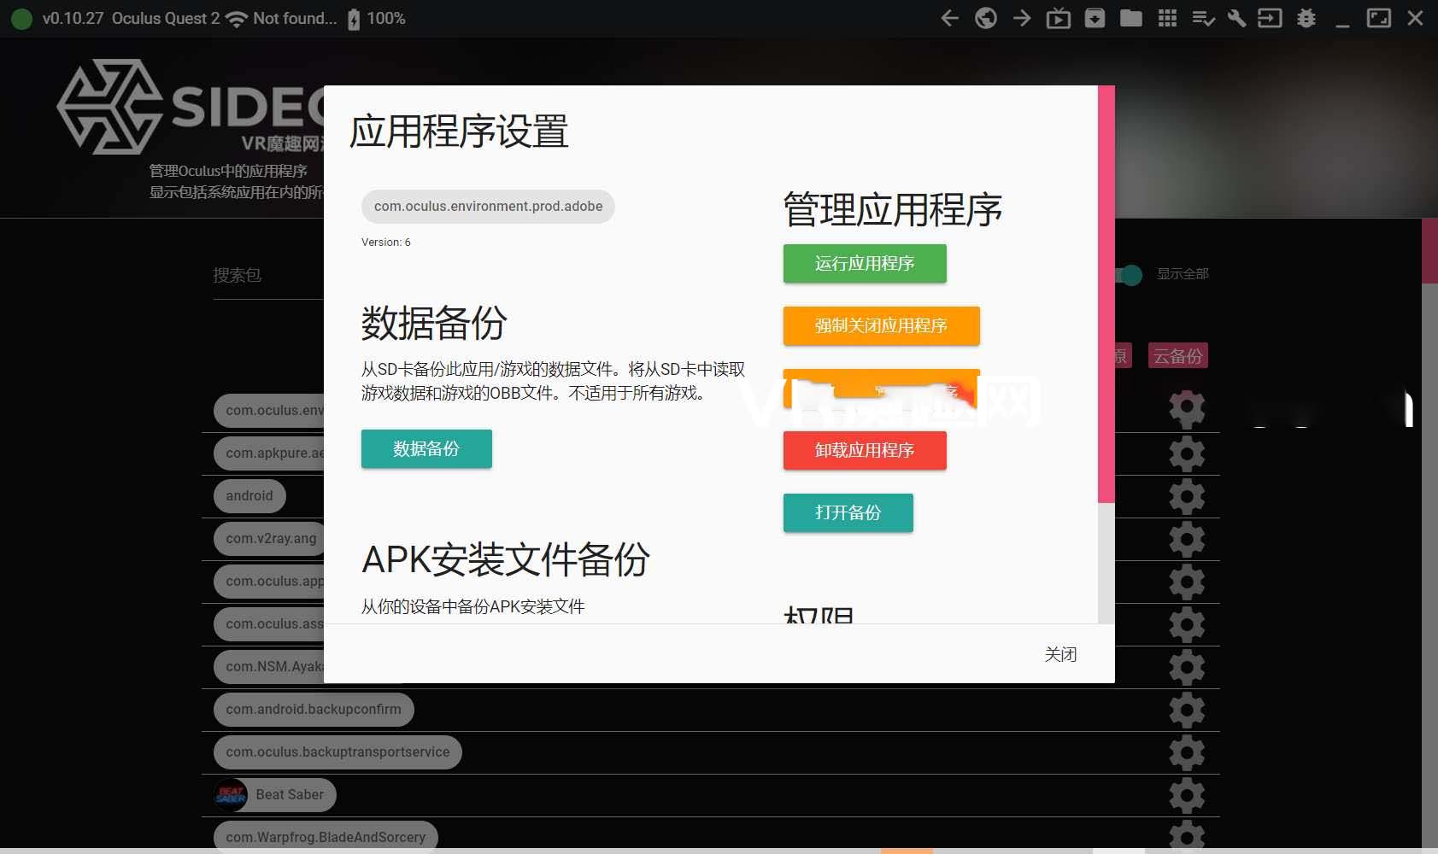Open the task checklist icon
Image resolution: width=1438 pixels, height=854 pixels.
tap(1203, 18)
